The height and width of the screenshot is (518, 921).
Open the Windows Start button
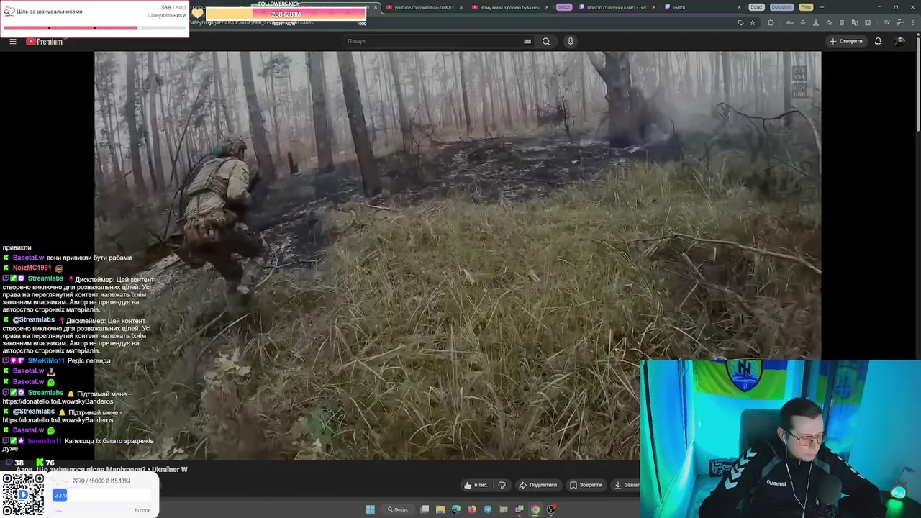(x=370, y=509)
